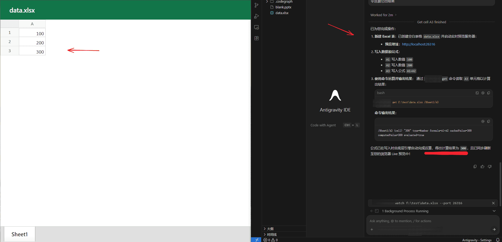Expand the Worked for 2m details
502x242 pixels.
click(383, 15)
